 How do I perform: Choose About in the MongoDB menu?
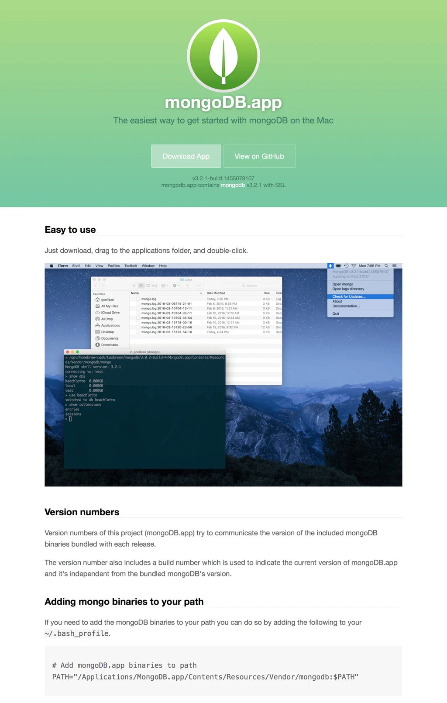click(x=361, y=301)
